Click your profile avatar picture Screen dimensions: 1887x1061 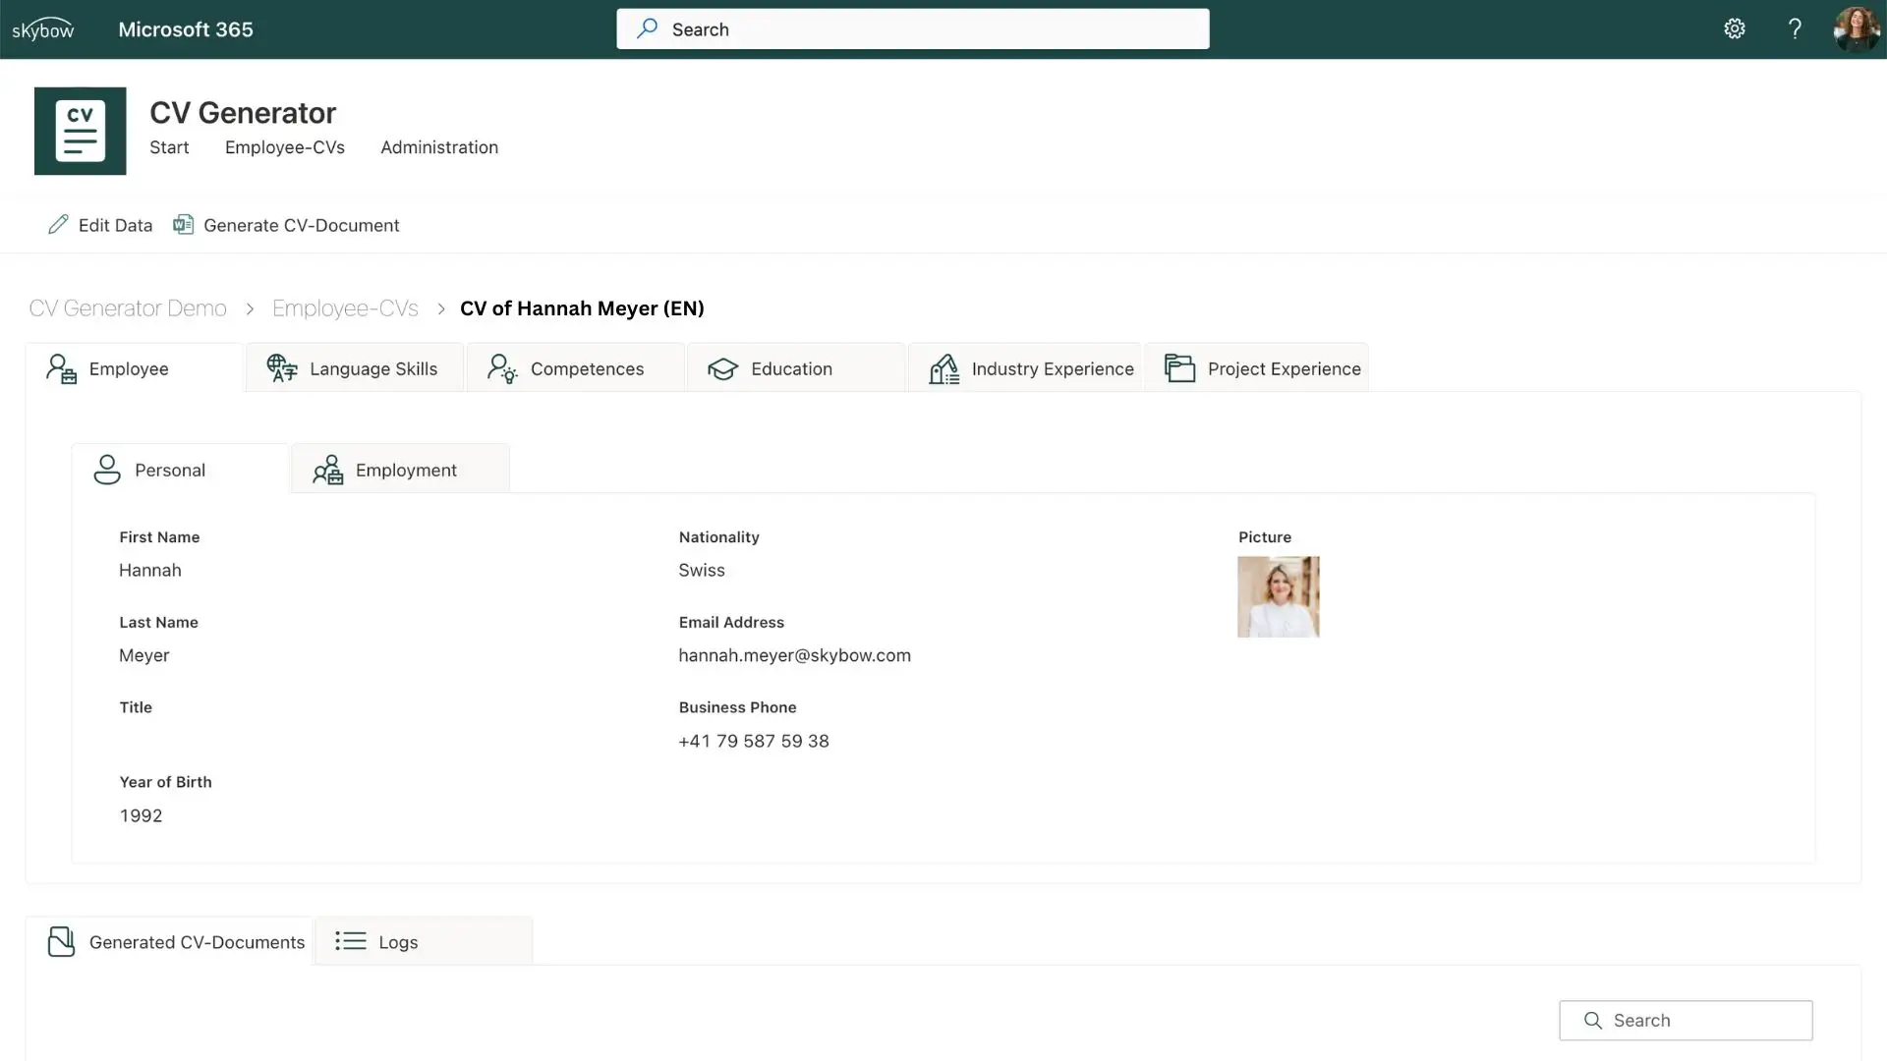[x=1857, y=28]
